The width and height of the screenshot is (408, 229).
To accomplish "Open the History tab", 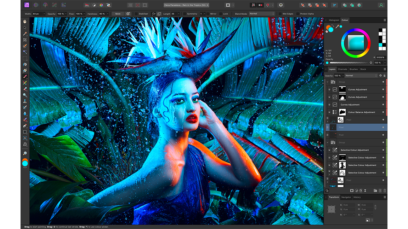I will coord(357,197).
